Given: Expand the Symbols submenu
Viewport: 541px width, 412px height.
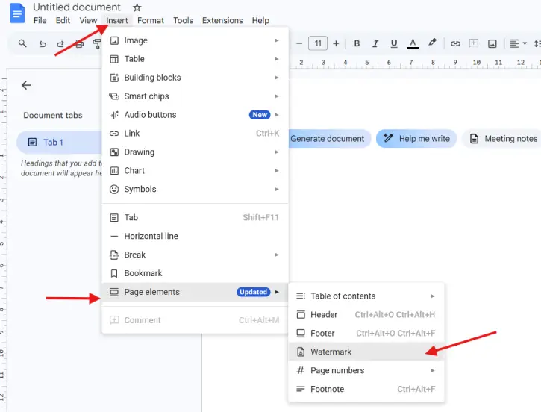Looking at the screenshot, I should point(195,190).
